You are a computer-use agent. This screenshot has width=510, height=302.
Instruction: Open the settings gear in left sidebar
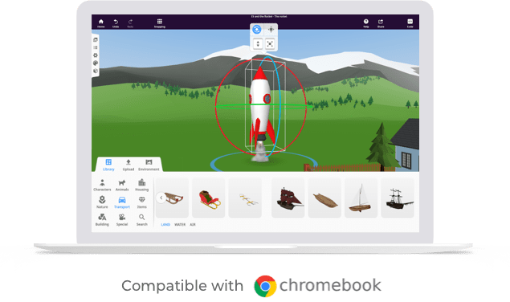point(96,55)
